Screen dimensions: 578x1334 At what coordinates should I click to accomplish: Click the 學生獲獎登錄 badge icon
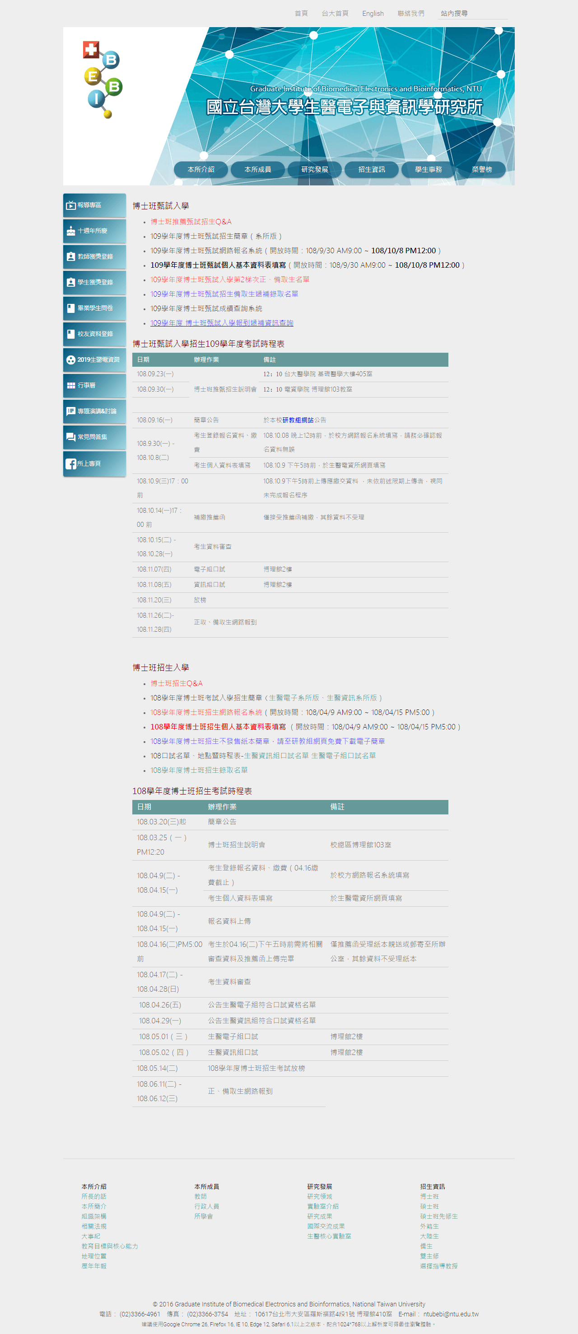click(x=70, y=283)
